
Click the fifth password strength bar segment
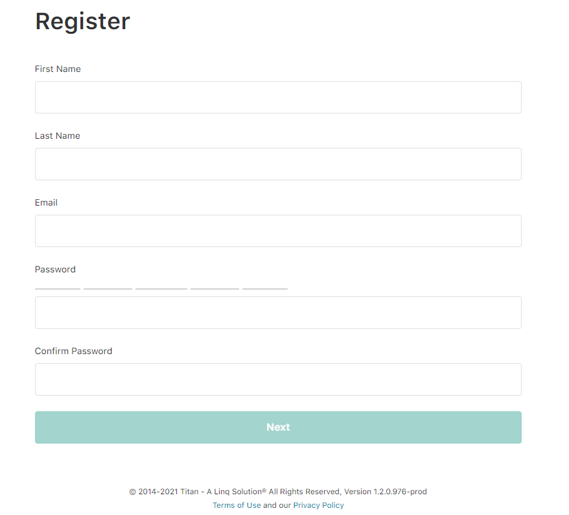click(x=265, y=289)
